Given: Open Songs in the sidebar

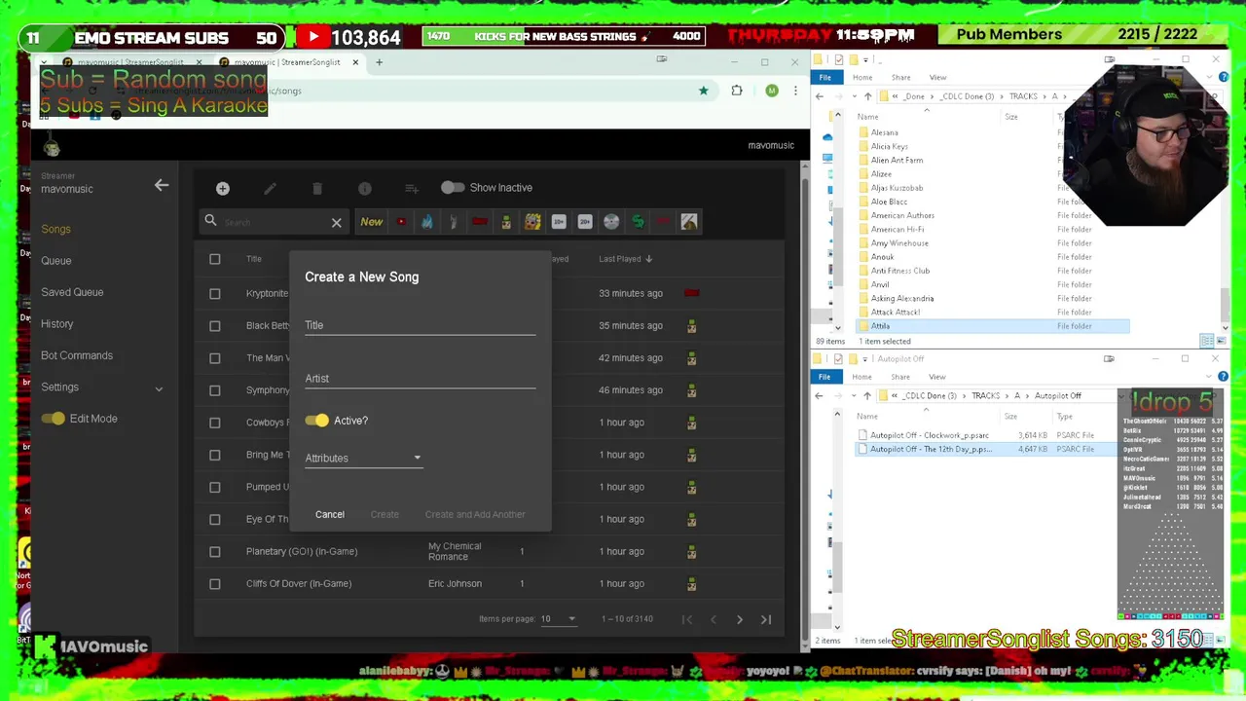Looking at the screenshot, I should (55, 229).
